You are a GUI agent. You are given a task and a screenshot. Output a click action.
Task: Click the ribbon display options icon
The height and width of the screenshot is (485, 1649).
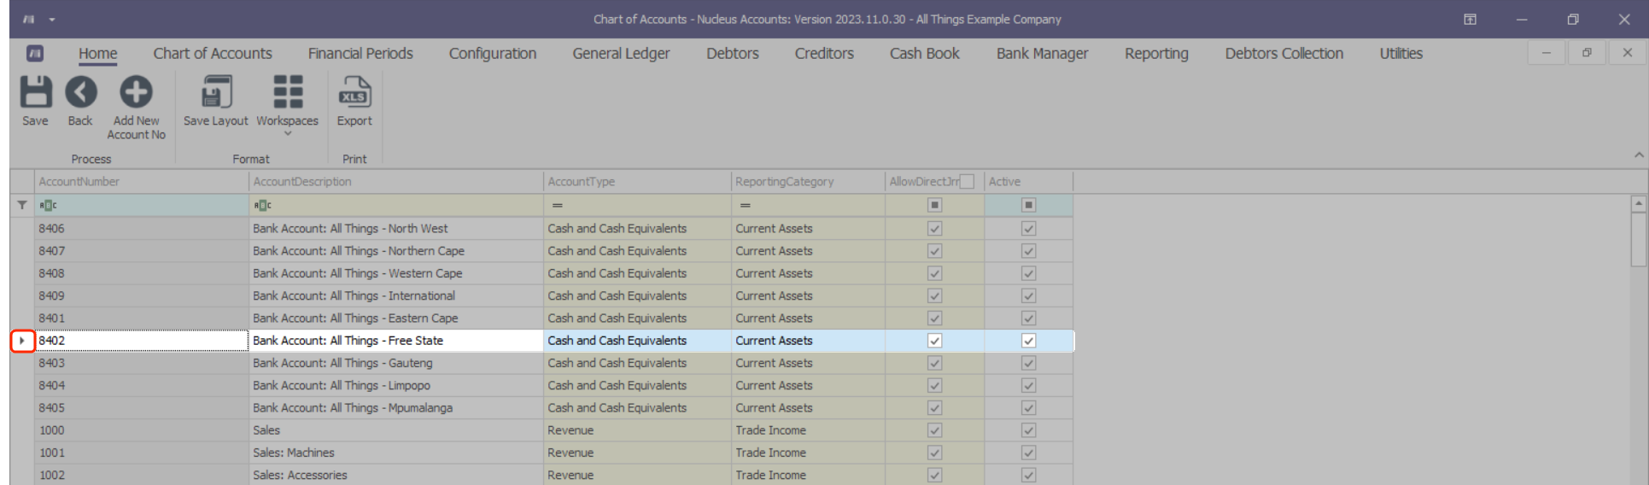[x=1470, y=19]
